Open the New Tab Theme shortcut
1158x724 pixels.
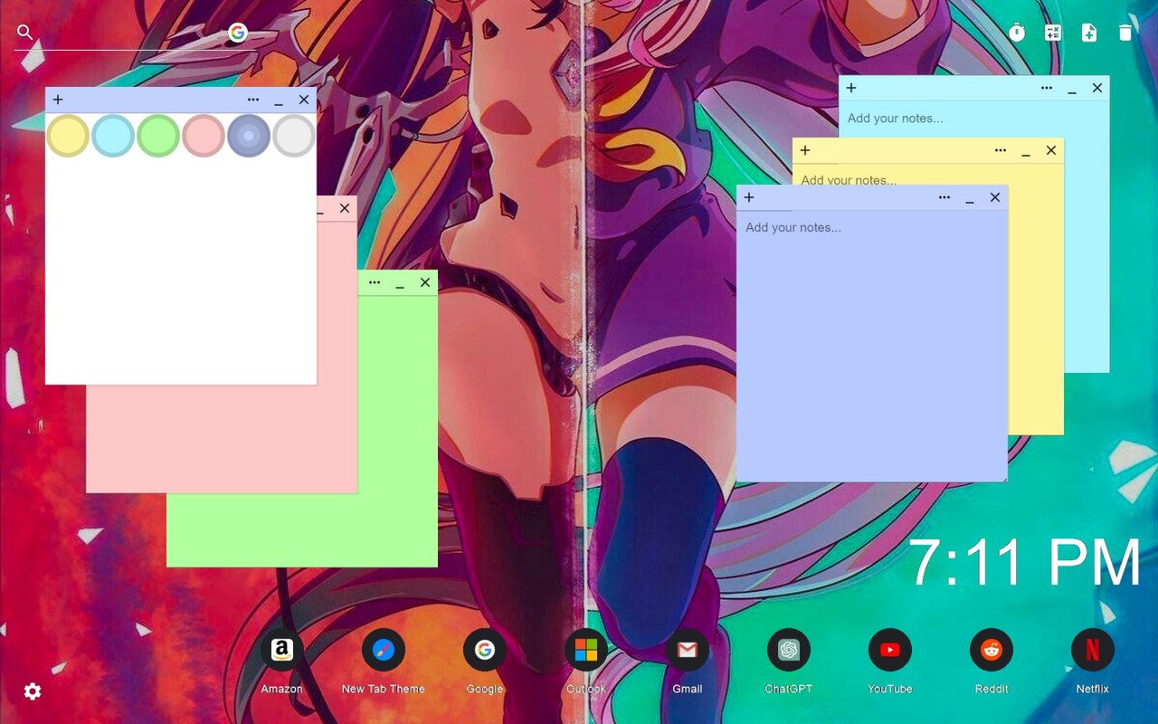click(384, 650)
